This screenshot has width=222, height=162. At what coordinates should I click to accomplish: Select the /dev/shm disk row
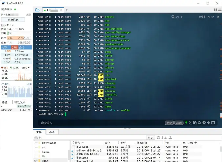point(16,110)
